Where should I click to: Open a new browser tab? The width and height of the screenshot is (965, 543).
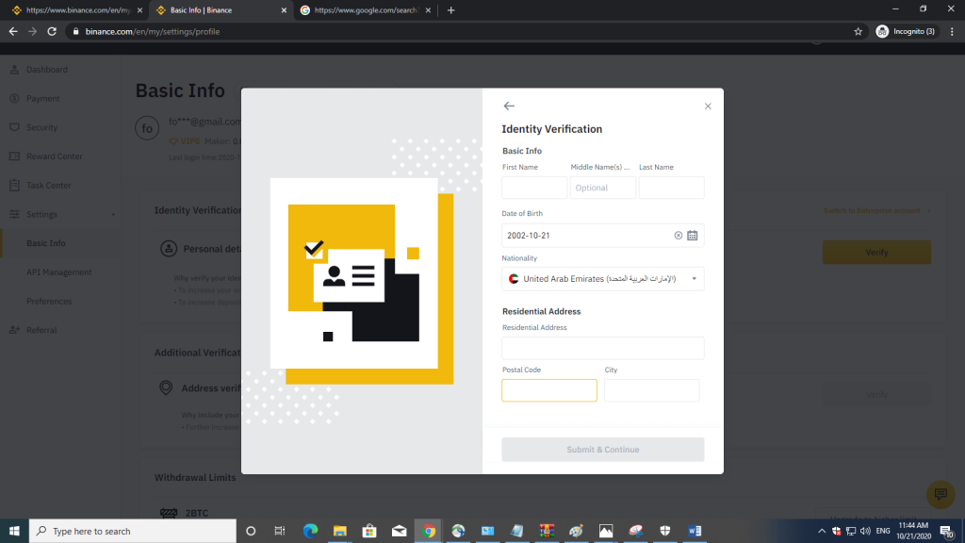click(x=451, y=10)
